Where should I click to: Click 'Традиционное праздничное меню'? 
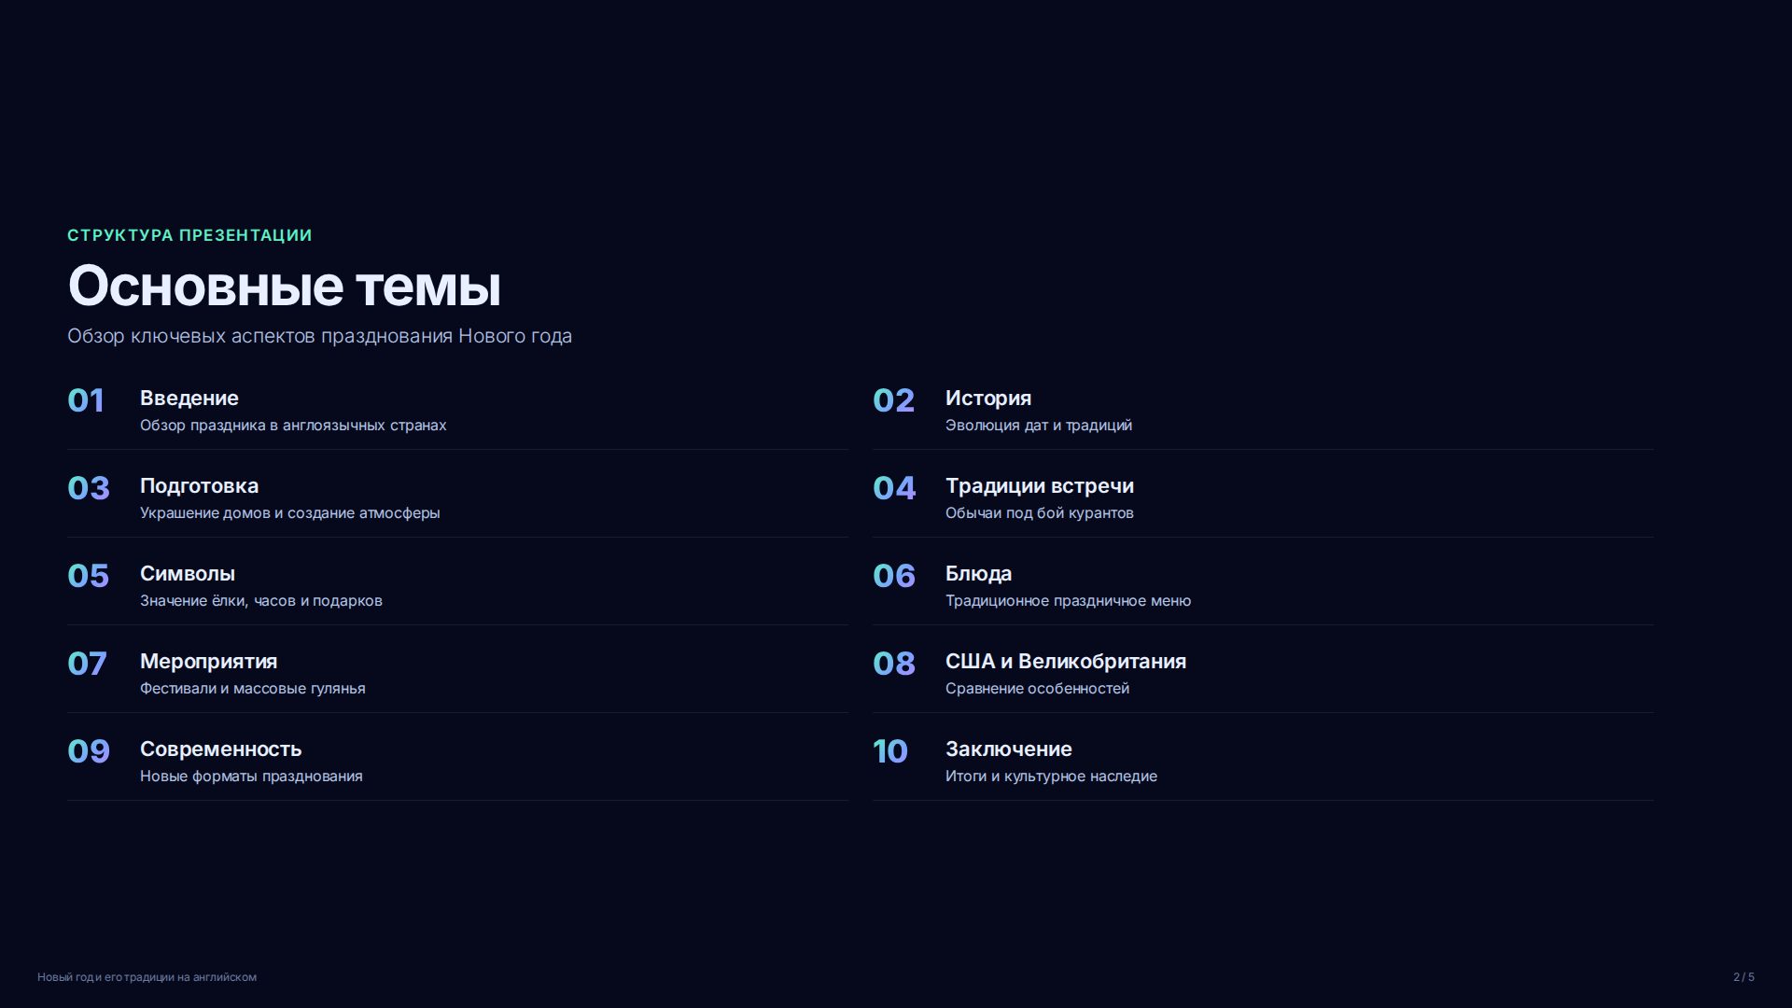[1069, 600]
